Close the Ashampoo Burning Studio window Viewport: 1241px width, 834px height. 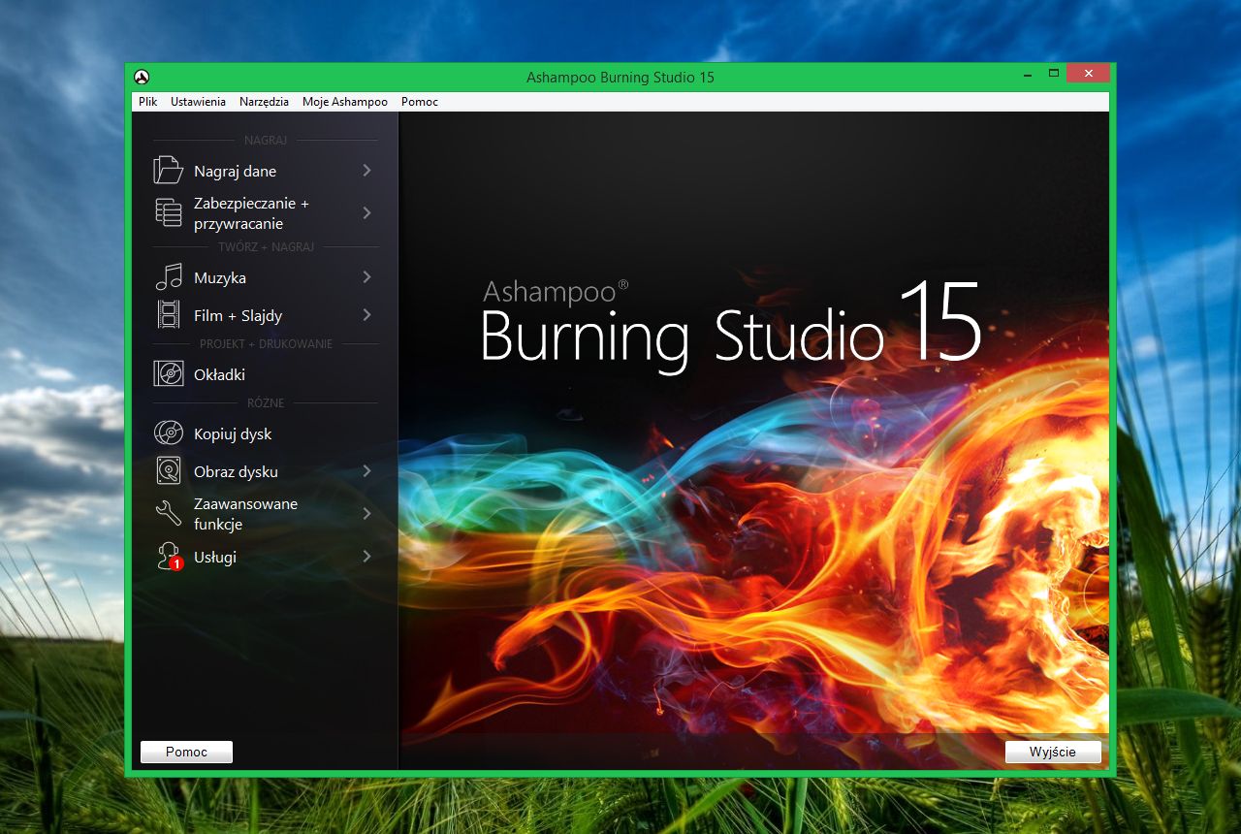tap(1088, 73)
